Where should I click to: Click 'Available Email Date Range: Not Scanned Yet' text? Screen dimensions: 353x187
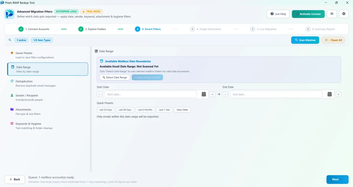click(129, 66)
